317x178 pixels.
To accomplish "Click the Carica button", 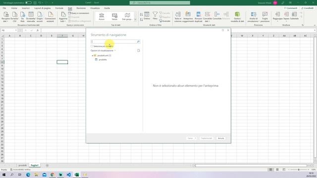I will (190, 138).
